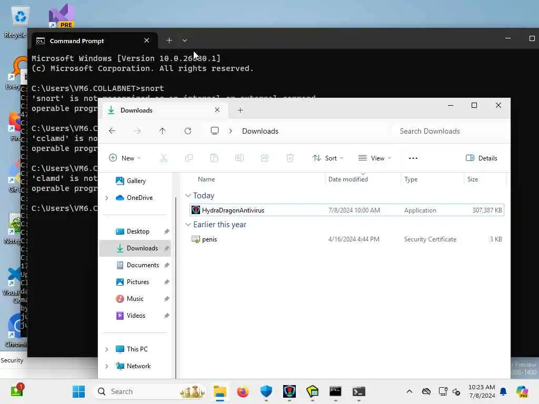Select the HydraDragonAntivirus file icon

click(x=196, y=210)
